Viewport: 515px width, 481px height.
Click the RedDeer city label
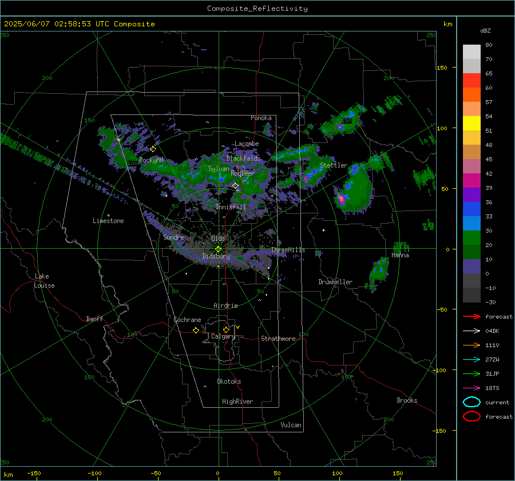click(243, 173)
